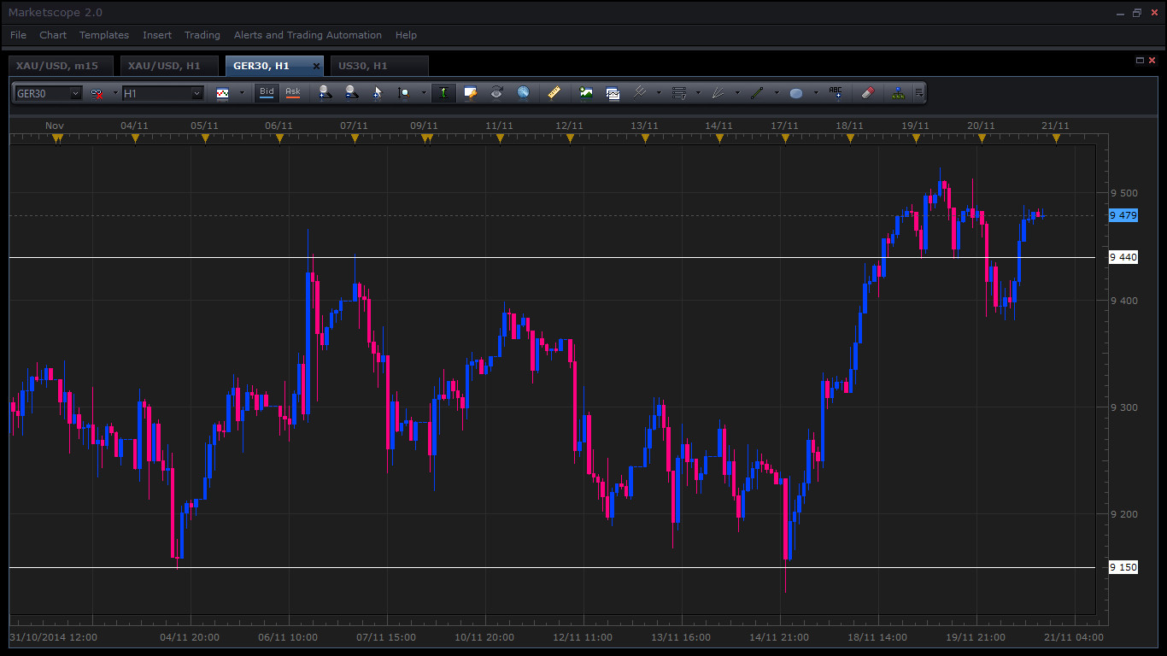The height and width of the screenshot is (656, 1167).
Task: Select the green line drawing tool
Action: click(757, 93)
